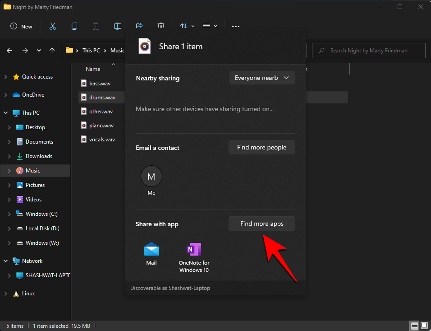The height and width of the screenshot is (331, 431).
Task: Collapse the This PC tree node
Action: (x=5, y=112)
